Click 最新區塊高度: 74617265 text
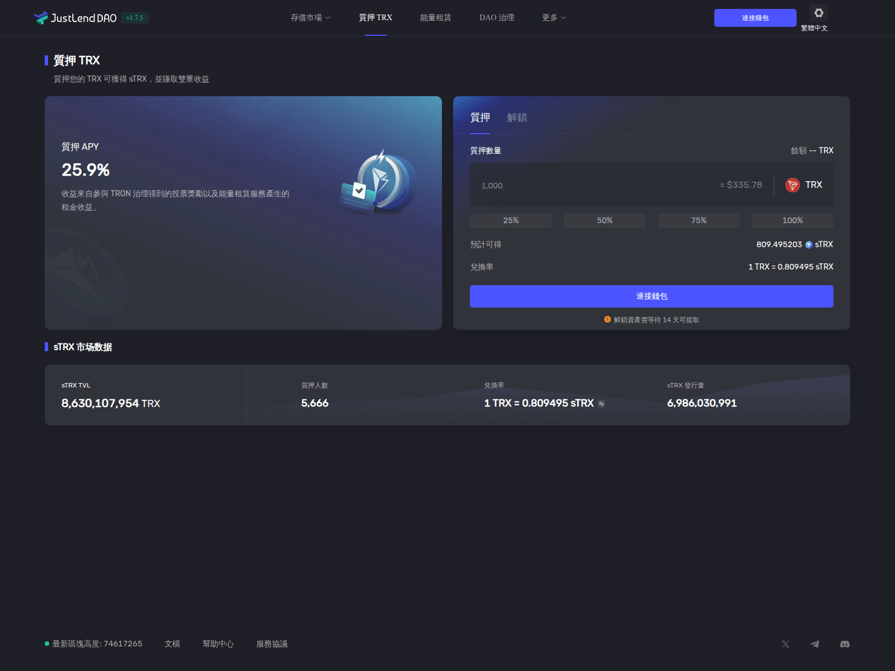Screen dimensions: 895x671 [97, 644]
